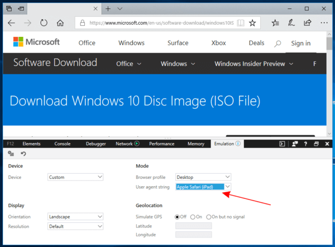Select Simulate GPS On radio button
335x247 pixels.
193,217
